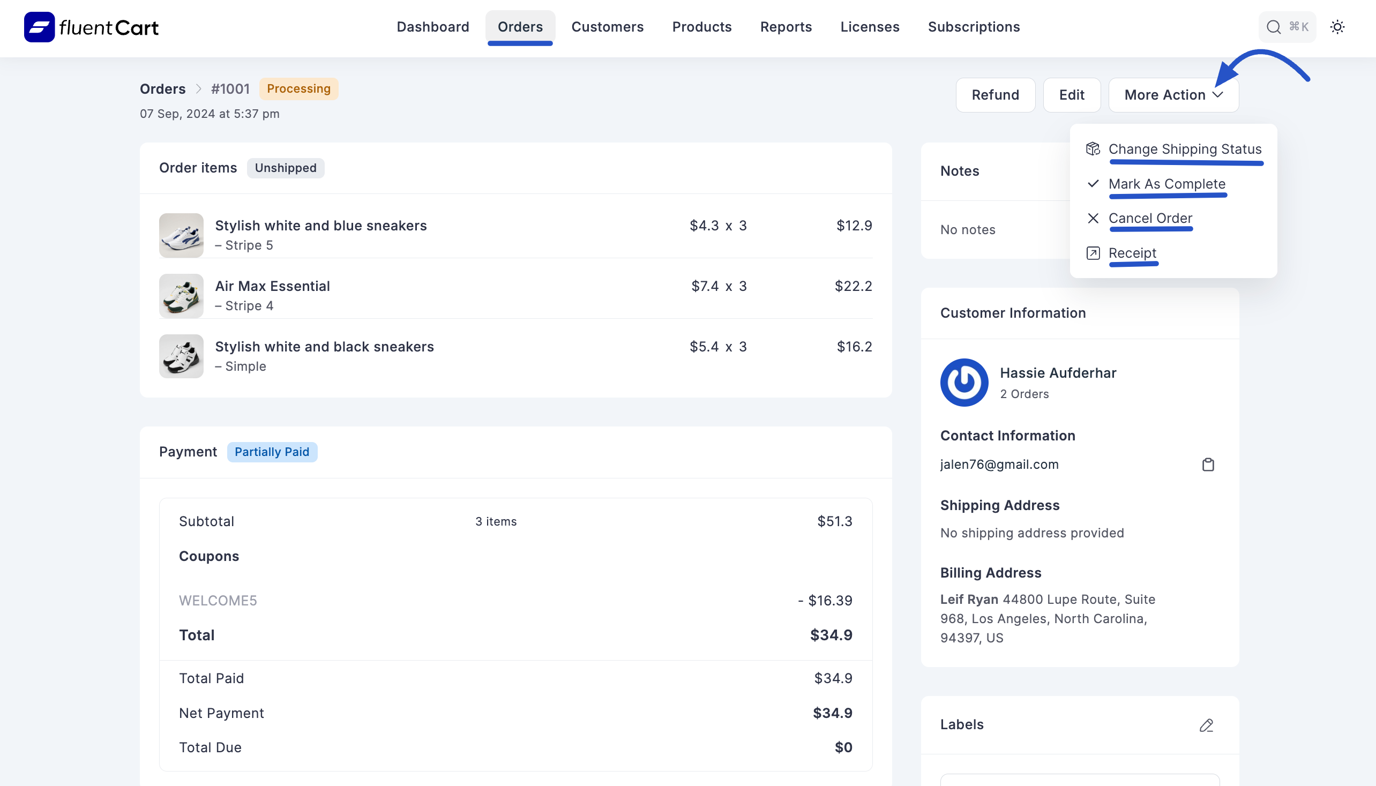The image size is (1376, 786).
Task: Click the Edit button
Action: pyautogui.click(x=1072, y=94)
